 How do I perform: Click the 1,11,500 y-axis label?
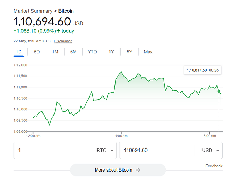pos(20,76)
